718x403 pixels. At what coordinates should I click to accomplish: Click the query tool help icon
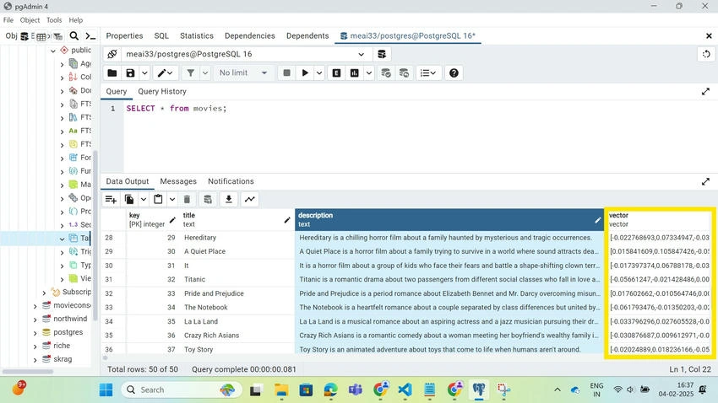(454, 73)
